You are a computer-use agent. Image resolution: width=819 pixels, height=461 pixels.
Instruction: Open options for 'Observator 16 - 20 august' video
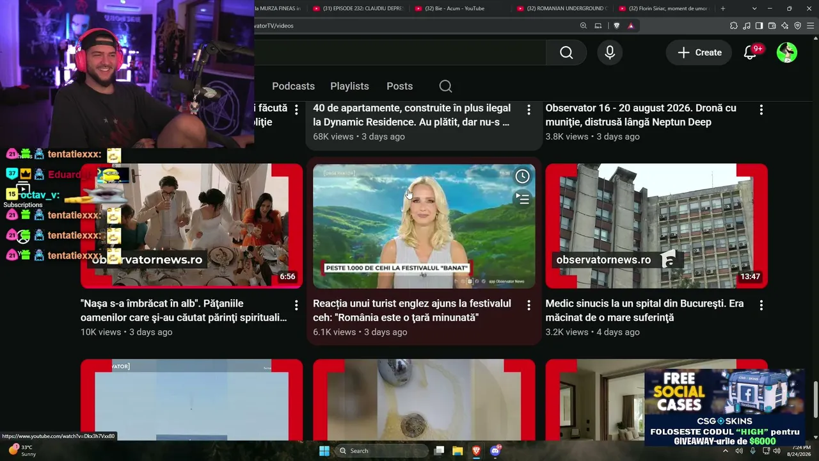pos(761,110)
